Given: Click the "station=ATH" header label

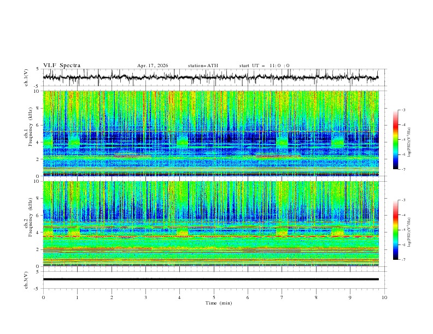Looking at the screenshot, I should [x=203, y=65].
